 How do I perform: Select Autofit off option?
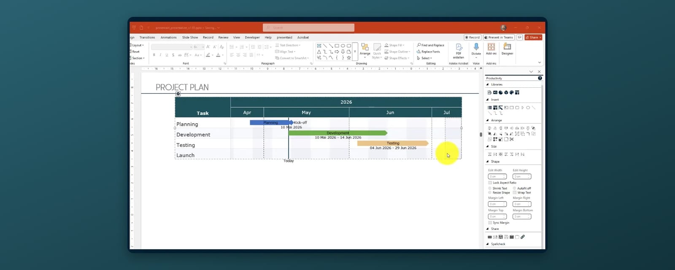515,188
